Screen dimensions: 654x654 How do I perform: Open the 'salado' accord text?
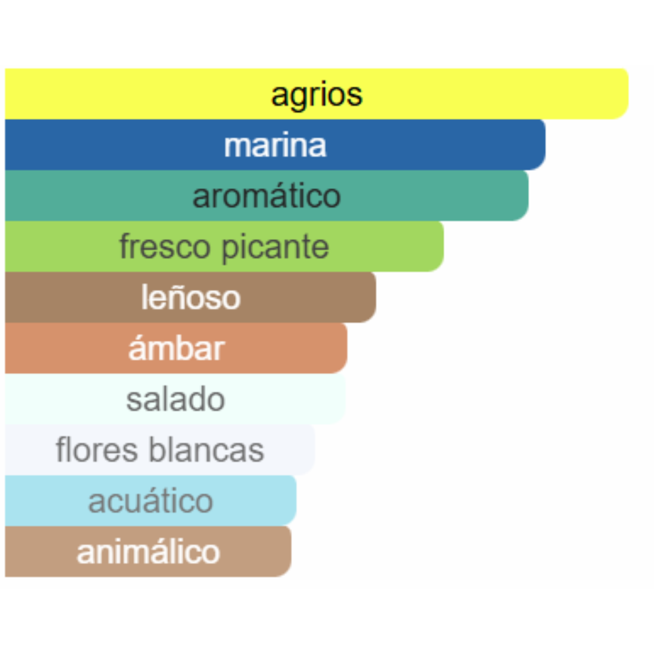(x=176, y=399)
